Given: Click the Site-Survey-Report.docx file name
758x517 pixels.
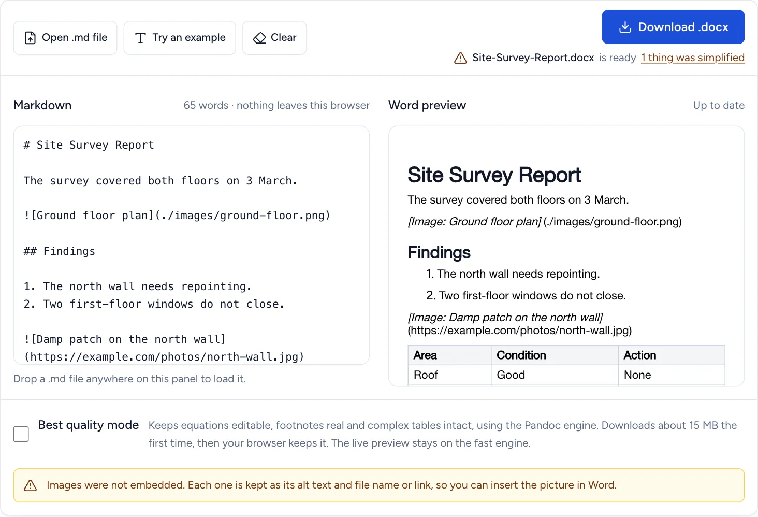Looking at the screenshot, I should coord(533,58).
